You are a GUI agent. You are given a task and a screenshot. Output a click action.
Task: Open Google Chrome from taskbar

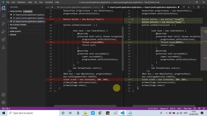tap(100, 113)
